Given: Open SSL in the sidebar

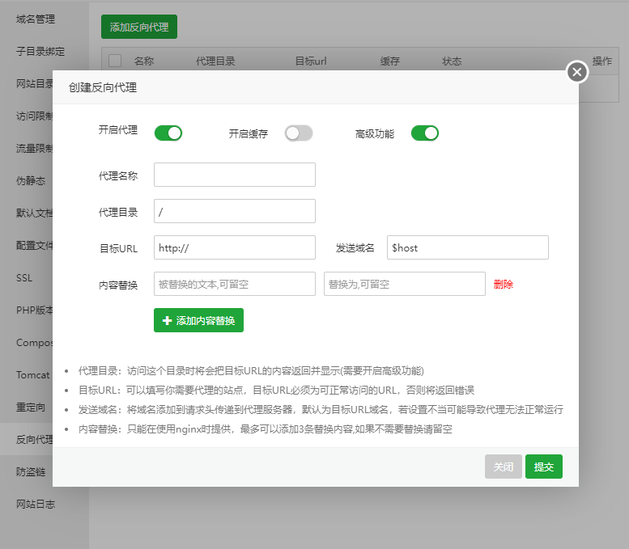Looking at the screenshot, I should click(24, 277).
